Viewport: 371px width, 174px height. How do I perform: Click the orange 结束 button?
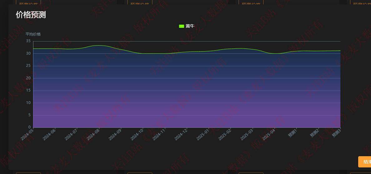point(365,162)
